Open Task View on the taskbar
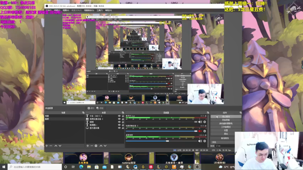The height and width of the screenshot is (170, 303). point(73,167)
